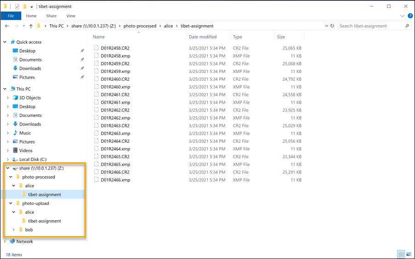
Task: Expand the ribbon with the chevron
Action: (x=402, y=16)
